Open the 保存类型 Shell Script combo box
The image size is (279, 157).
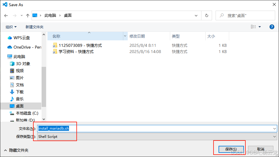pyautogui.click(x=157, y=137)
